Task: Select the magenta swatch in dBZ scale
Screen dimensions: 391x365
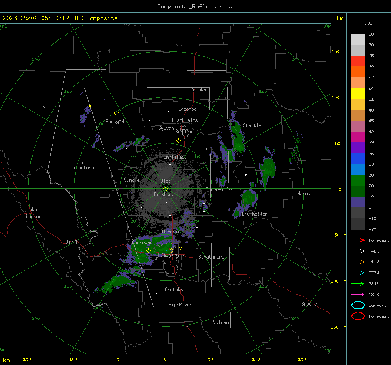Action: tap(358, 137)
